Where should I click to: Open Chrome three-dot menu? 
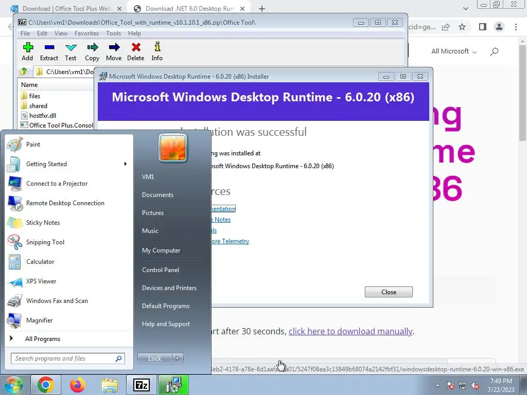click(516, 27)
